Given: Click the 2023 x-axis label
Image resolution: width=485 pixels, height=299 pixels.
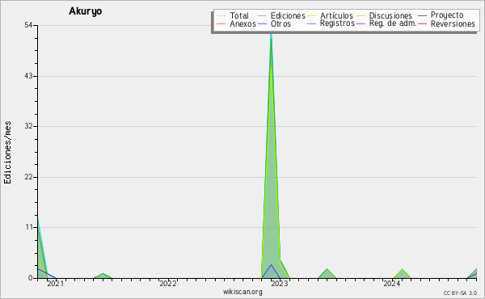Looking at the screenshot, I should [280, 283].
